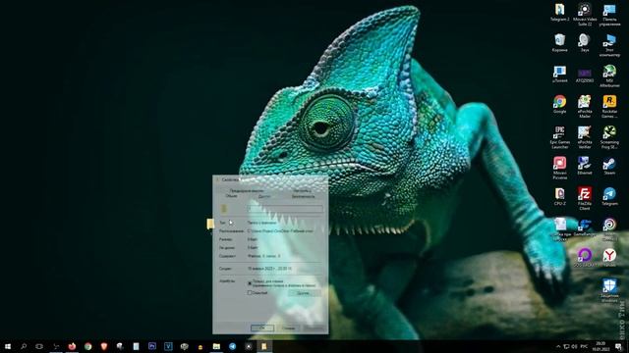Enable the Скрытый attribute checkbox
Screen dimensions: 629x353
click(250, 293)
